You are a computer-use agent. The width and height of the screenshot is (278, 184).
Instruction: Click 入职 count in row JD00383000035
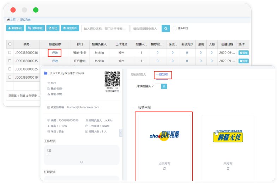[x=212, y=61]
